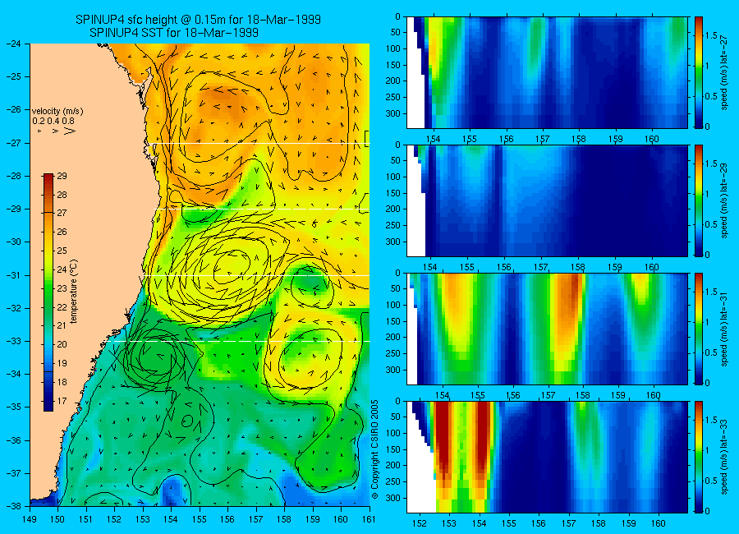Viewport: 739px width, 534px height.
Task: Click the '250' depth tick in the lat=-31 panel
Action: pos(392,353)
